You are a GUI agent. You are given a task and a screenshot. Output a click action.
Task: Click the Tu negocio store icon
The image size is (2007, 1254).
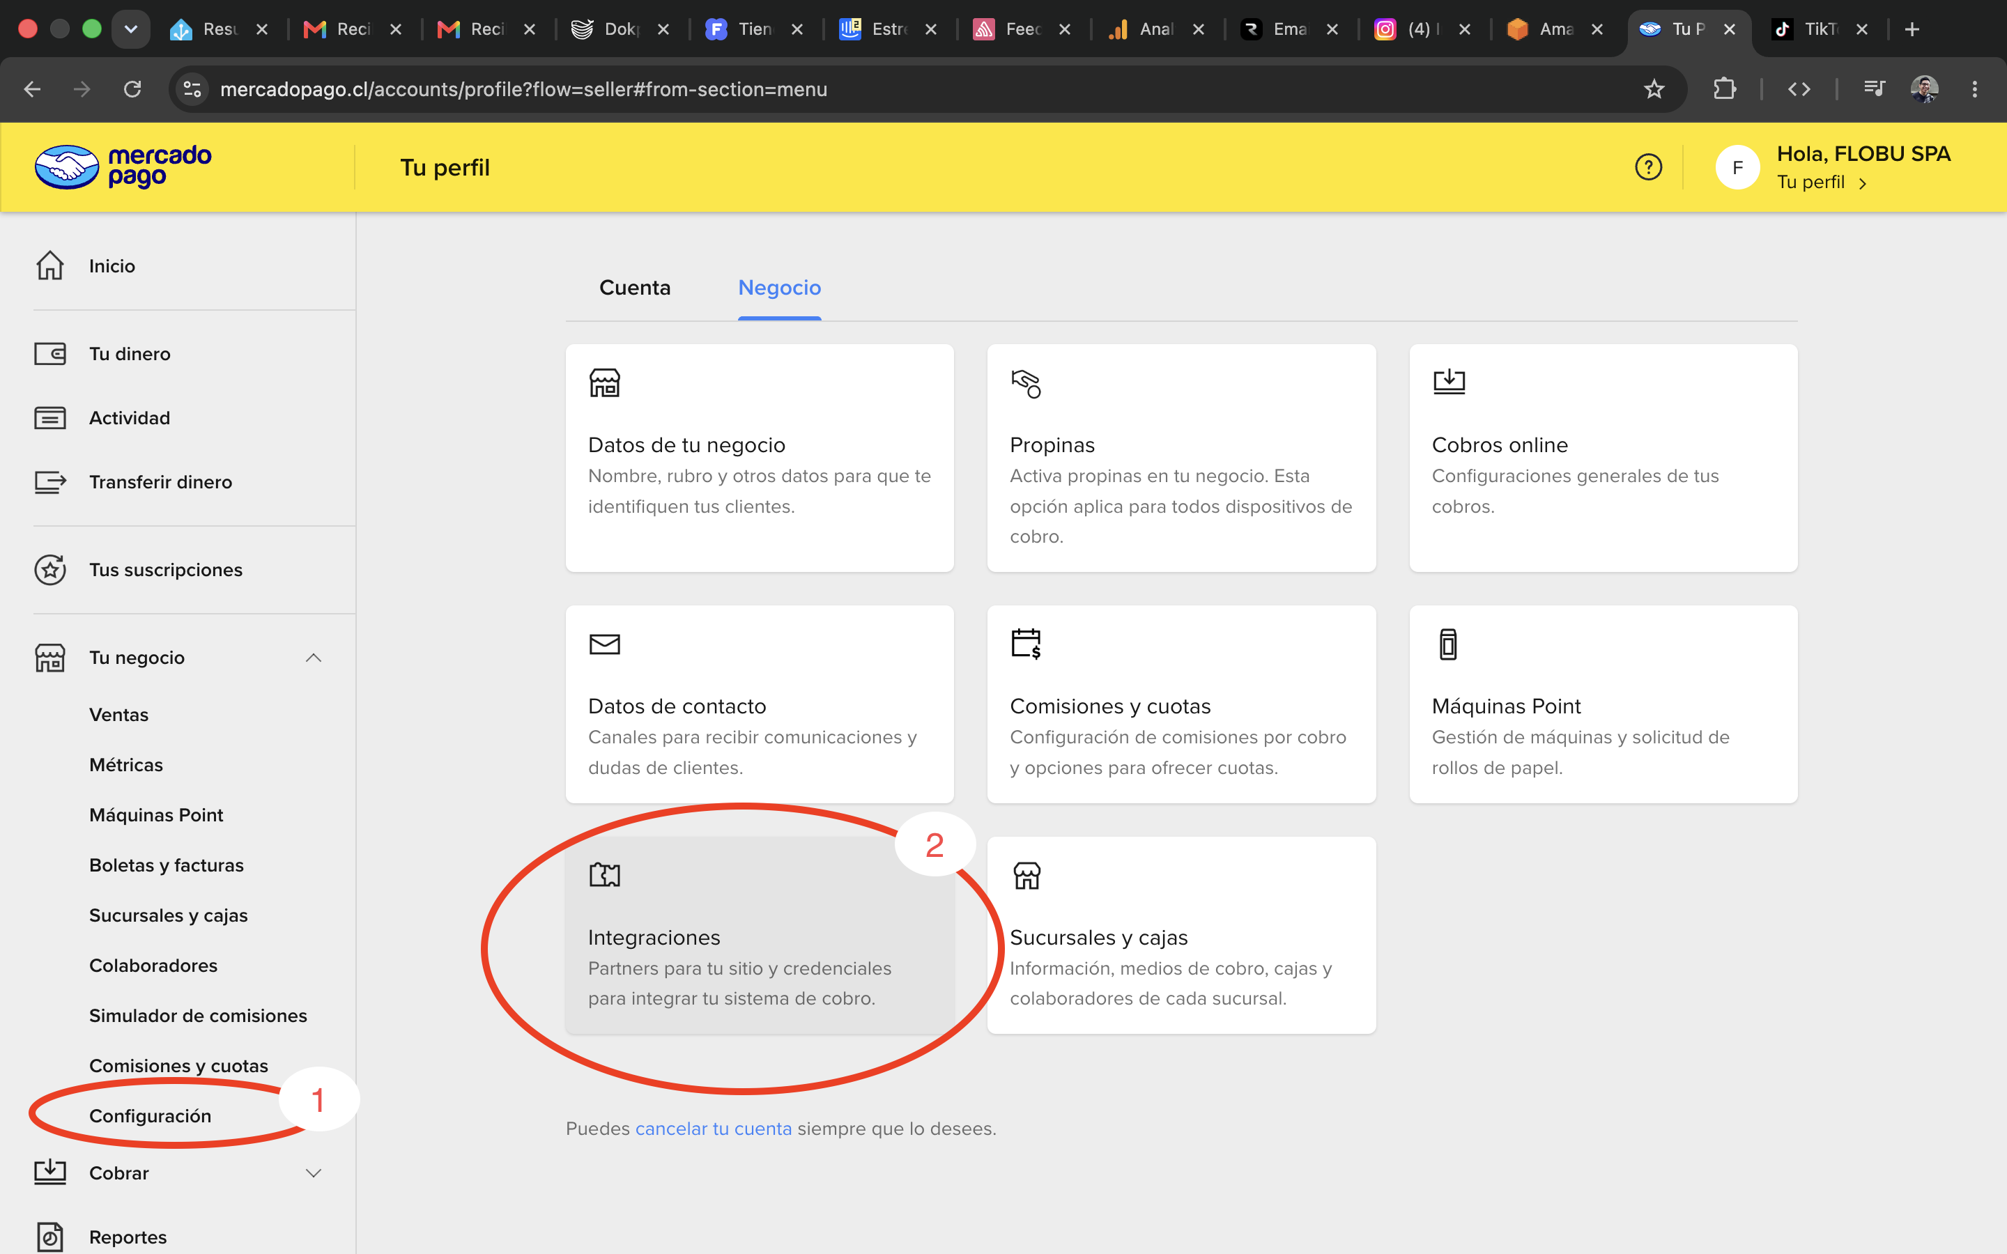pyautogui.click(x=49, y=658)
